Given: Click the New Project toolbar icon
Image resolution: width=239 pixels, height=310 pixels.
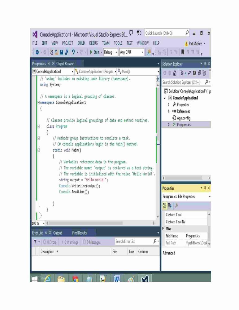Looking at the screenshot, I should (x=51, y=52).
